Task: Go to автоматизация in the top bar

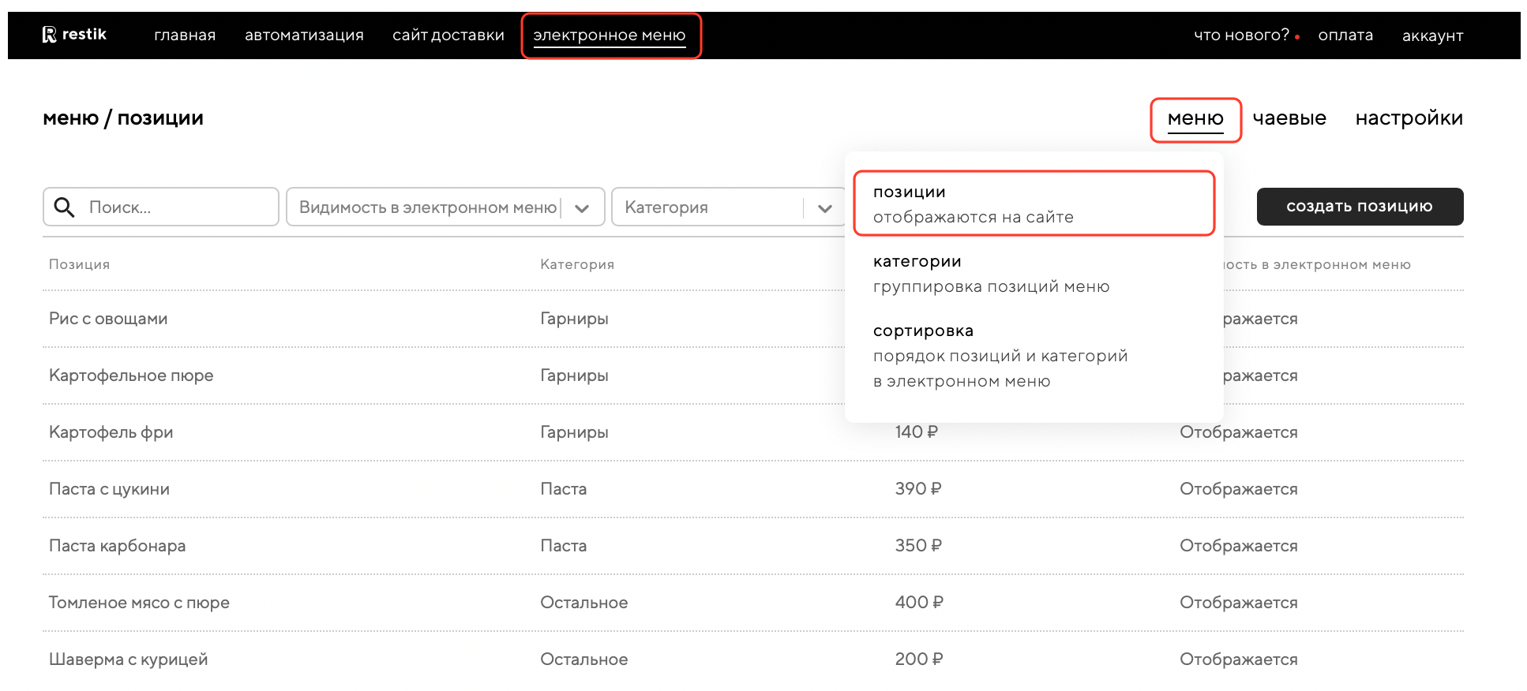Action: click(304, 35)
